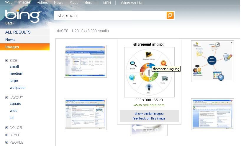Click the orange search magnifier button
The width and height of the screenshot is (241, 146).
click(170, 15)
